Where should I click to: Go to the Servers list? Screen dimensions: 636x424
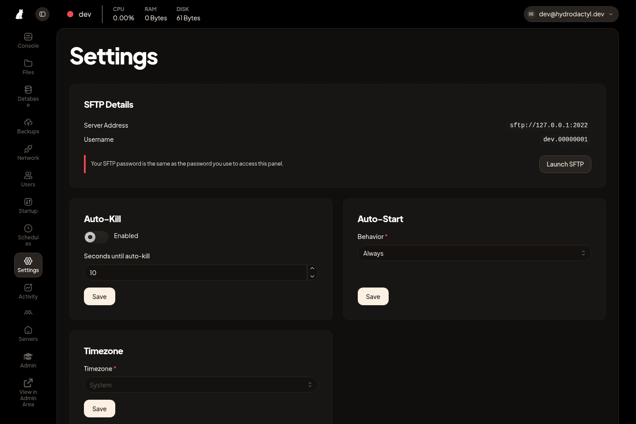(28, 334)
